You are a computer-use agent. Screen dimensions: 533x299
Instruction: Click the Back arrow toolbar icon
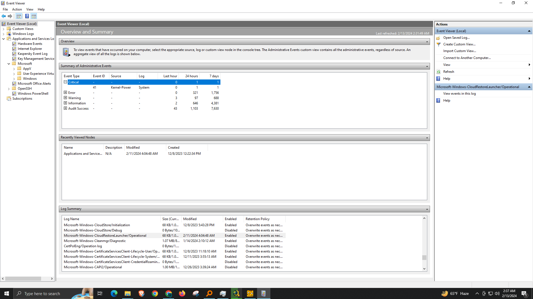pyautogui.click(x=4, y=16)
